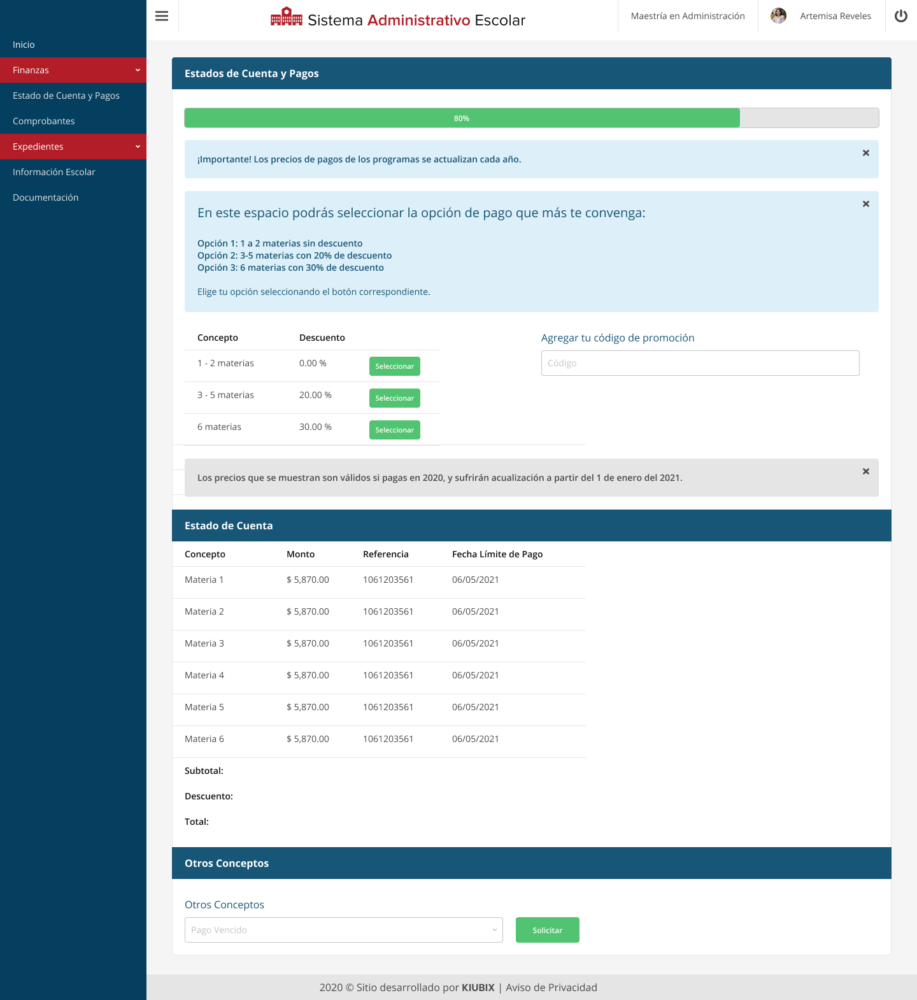
Task: Select the 3 - 5 materias discount
Action: [394, 398]
